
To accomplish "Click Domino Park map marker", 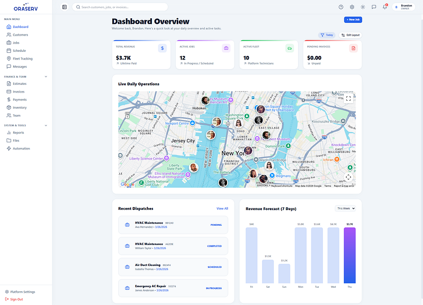I will click(x=288, y=146).
